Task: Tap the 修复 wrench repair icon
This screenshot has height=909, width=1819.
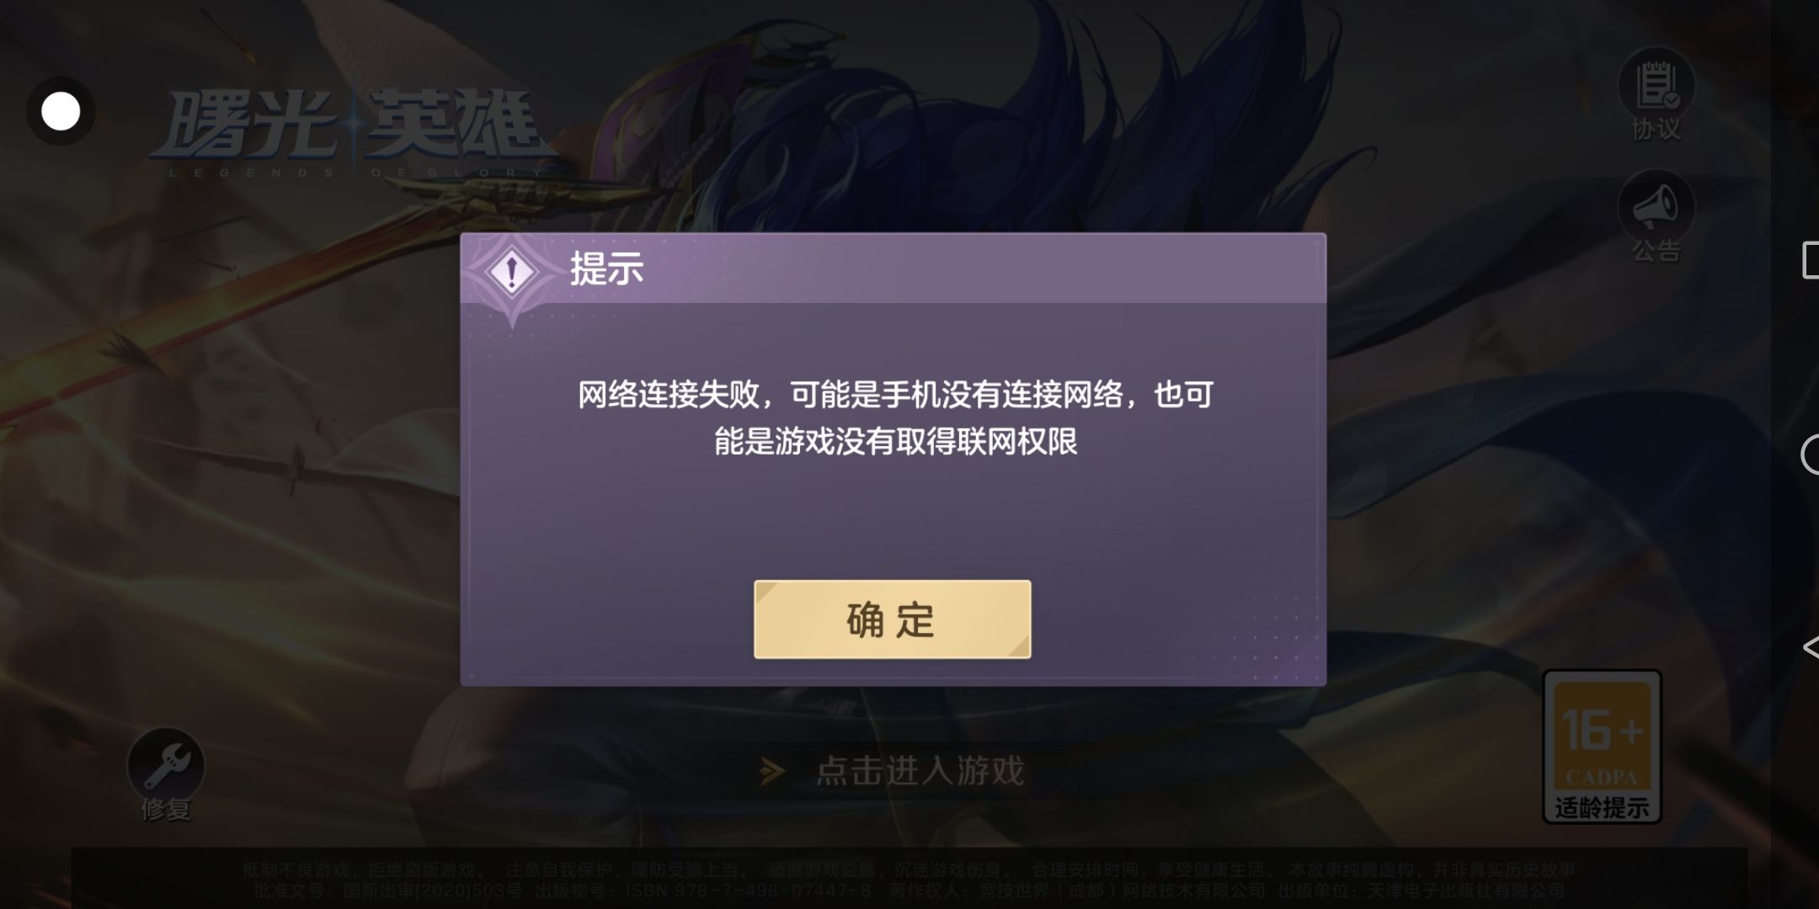Action: pyautogui.click(x=166, y=765)
